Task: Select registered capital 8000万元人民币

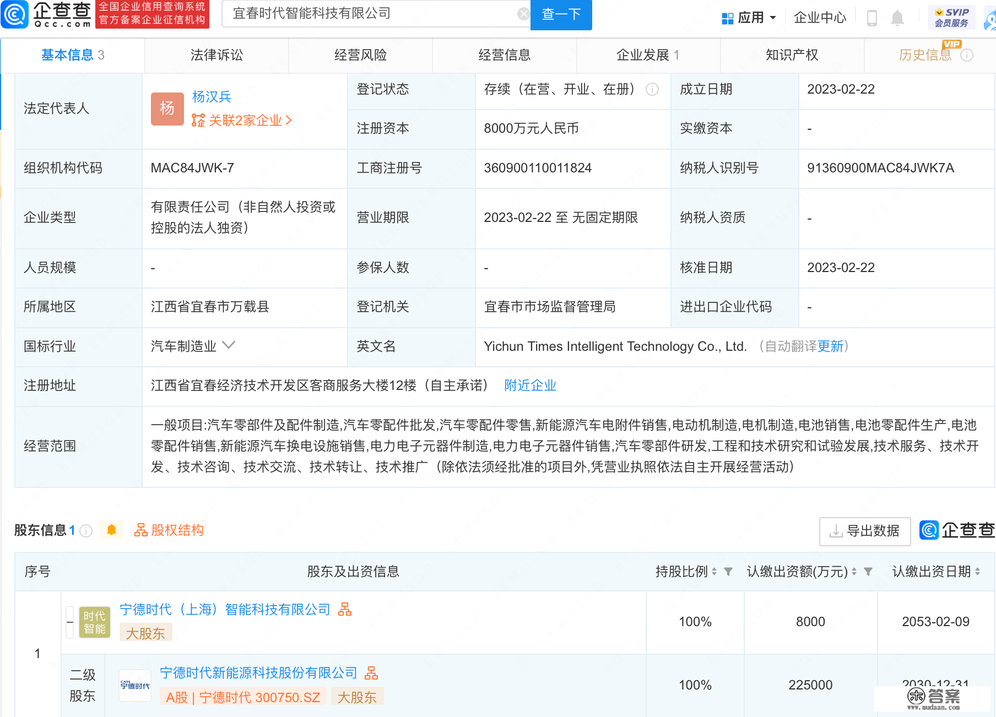Action: (x=531, y=128)
